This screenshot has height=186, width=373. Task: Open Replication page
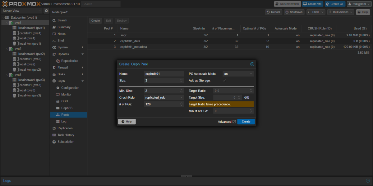pyautogui.click(x=65, y=128)
